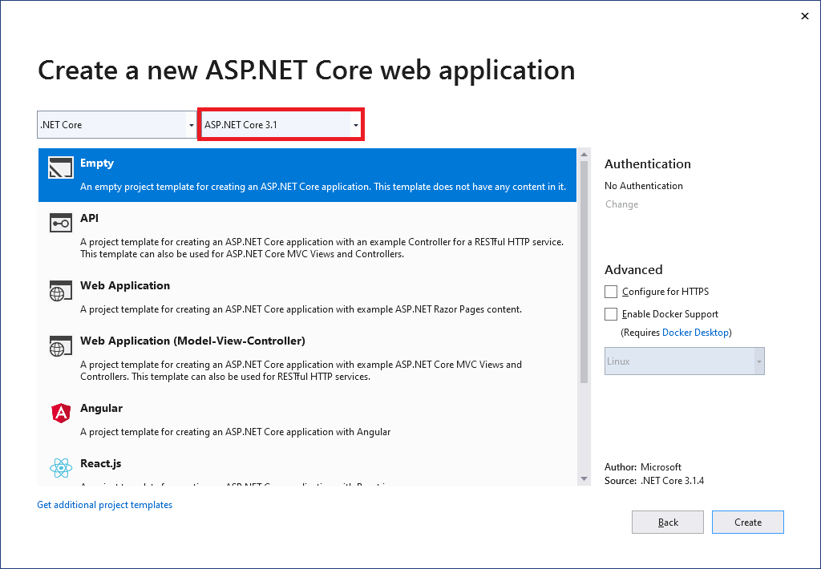
Task: Click the Create button
Action: click(x=748, y=522)
